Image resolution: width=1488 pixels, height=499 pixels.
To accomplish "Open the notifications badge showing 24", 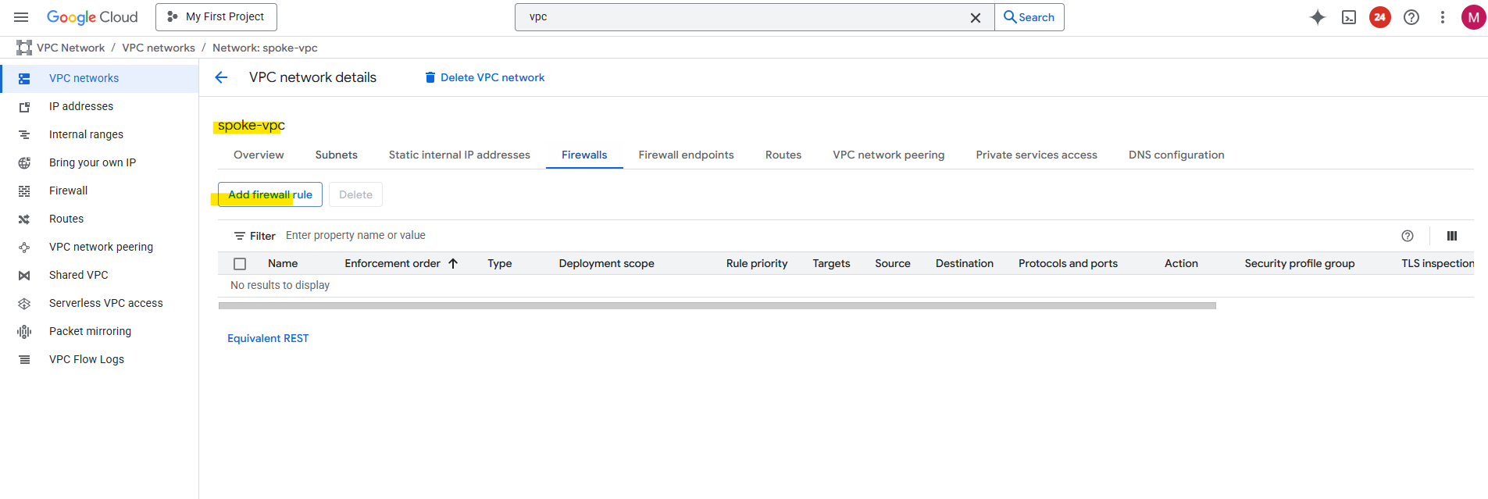I will (1379, 17).
